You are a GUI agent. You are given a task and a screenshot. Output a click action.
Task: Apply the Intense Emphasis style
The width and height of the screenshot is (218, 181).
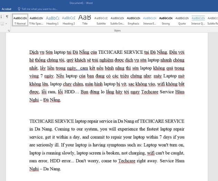coord(150,20)
